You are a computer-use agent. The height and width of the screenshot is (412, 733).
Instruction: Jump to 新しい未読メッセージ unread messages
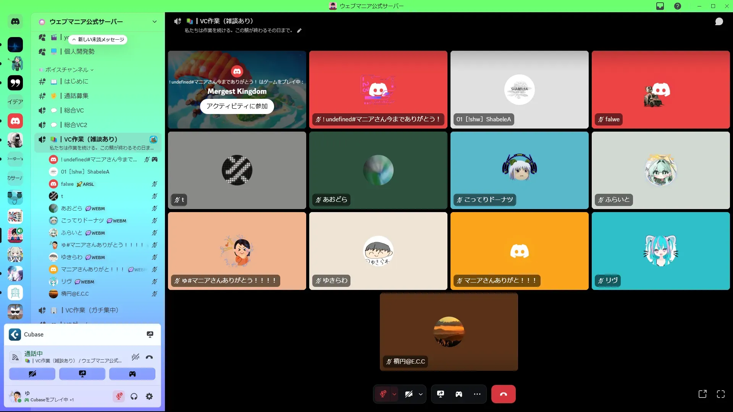(x=98, y=39)
